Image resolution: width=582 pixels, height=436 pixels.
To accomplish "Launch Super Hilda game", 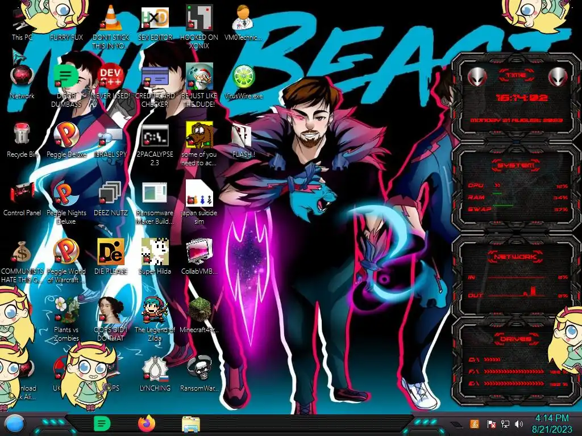I will point(155,257).
